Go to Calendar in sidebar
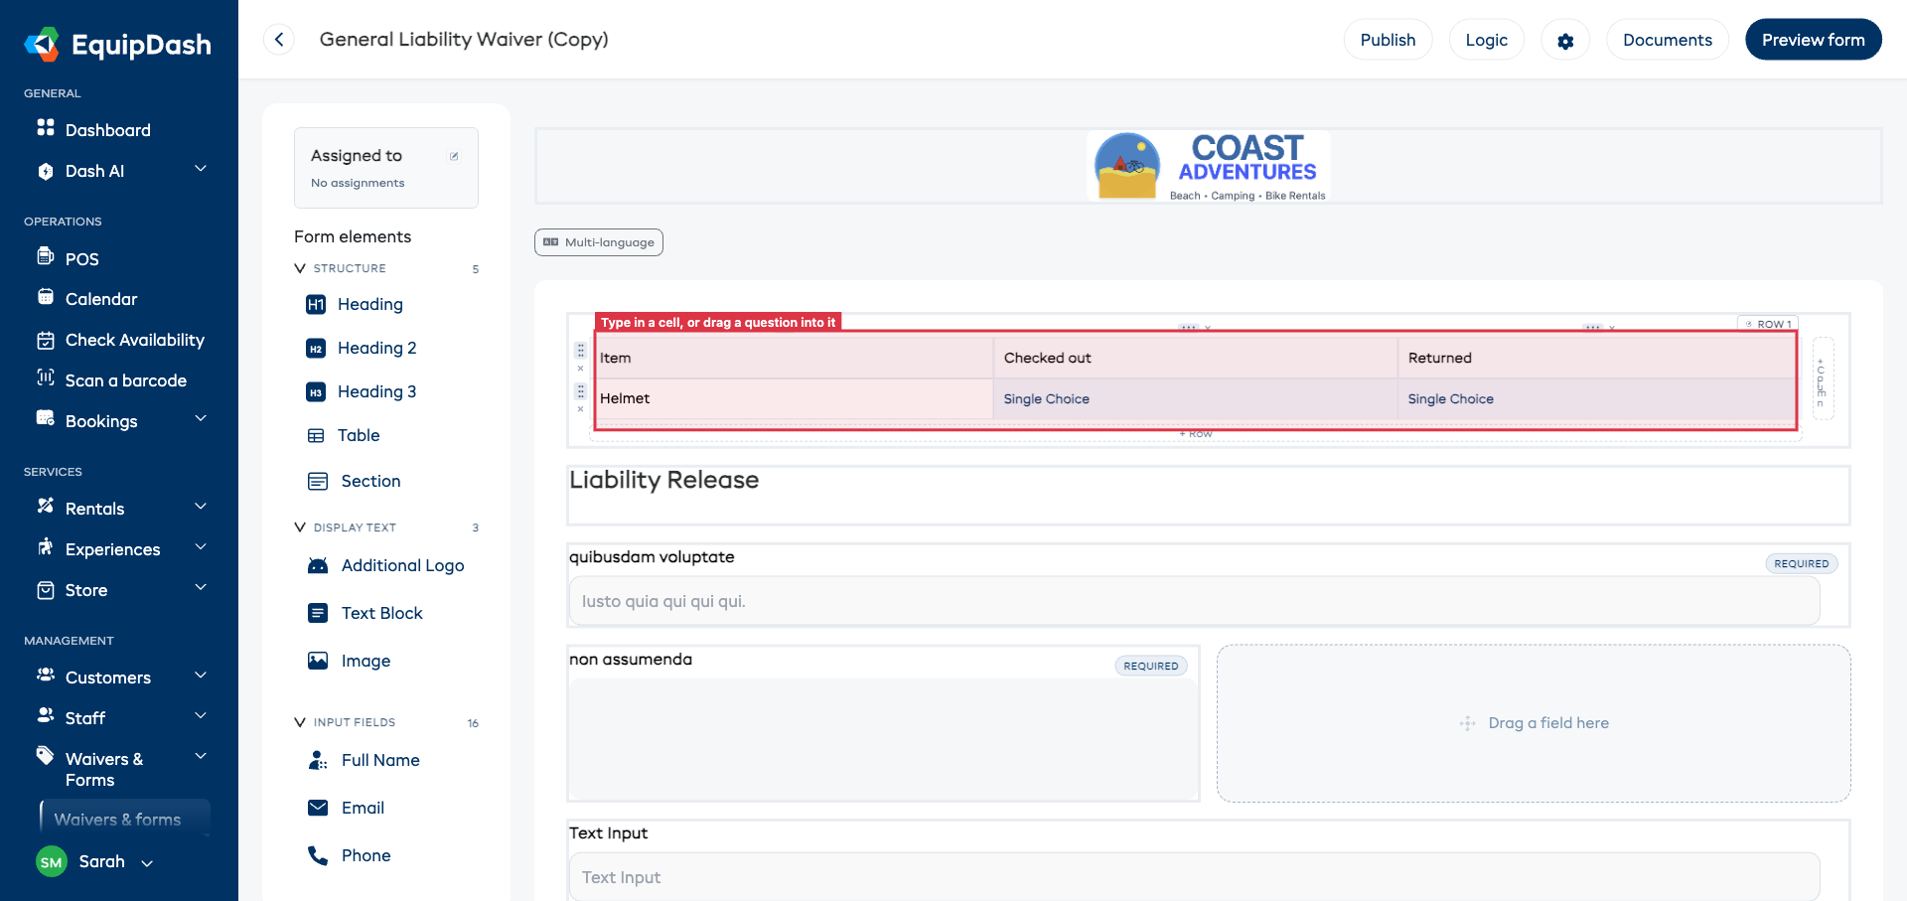Screen dimensions: 1907x901 [101, 299]
